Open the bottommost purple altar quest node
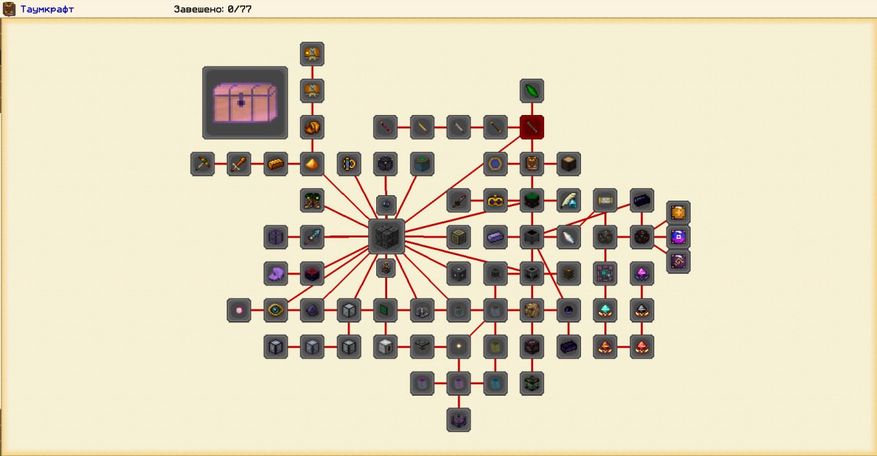 (x=458, y=420)
